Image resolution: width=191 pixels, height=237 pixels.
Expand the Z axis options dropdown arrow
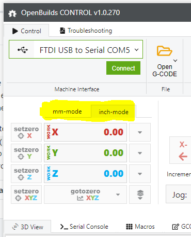coord(140,174)
